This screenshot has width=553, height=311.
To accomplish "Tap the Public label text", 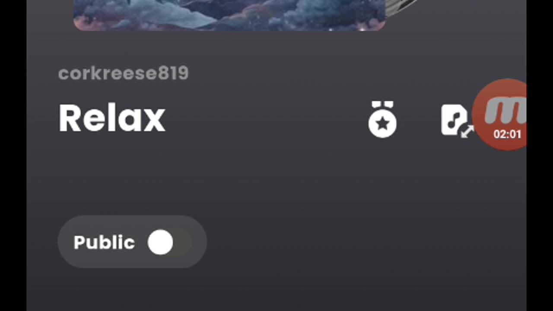I will (x=104, y=243).
